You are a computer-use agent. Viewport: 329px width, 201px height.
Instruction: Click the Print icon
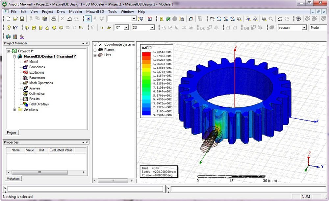tap(54, 19)
